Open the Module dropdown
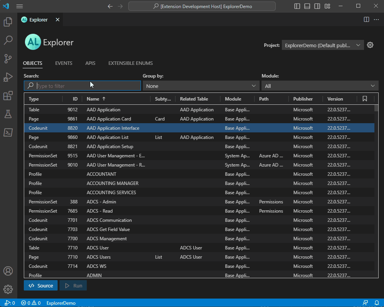384x307 pixels. coord(320,86)
